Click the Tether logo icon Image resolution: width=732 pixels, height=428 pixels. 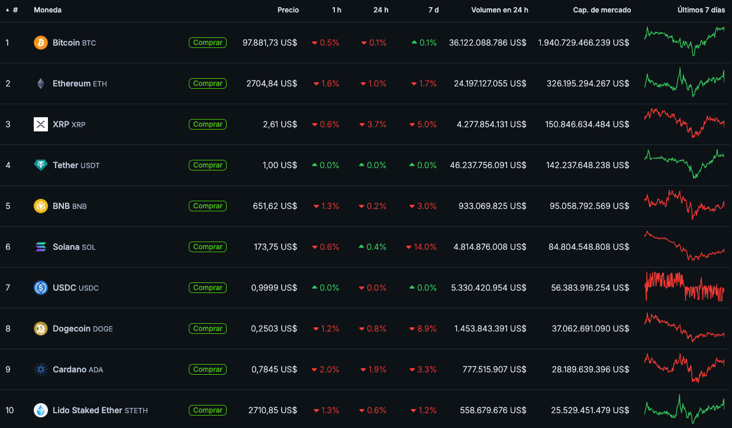[41, 165]
